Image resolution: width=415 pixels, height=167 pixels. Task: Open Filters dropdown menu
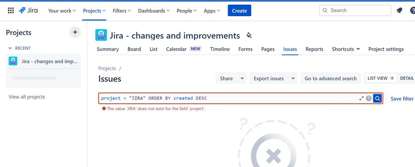tap(122, 11)
